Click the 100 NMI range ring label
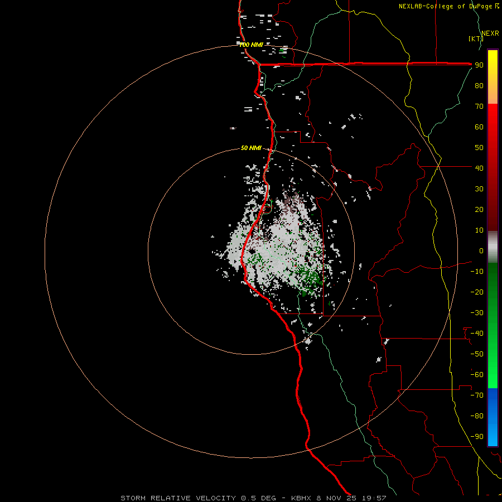The width and height of the screenshot is (502, 502). coord(252,45)
